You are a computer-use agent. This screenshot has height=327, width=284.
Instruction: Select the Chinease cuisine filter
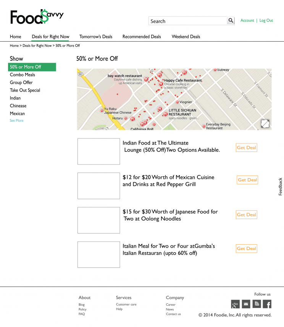(18, 106)
